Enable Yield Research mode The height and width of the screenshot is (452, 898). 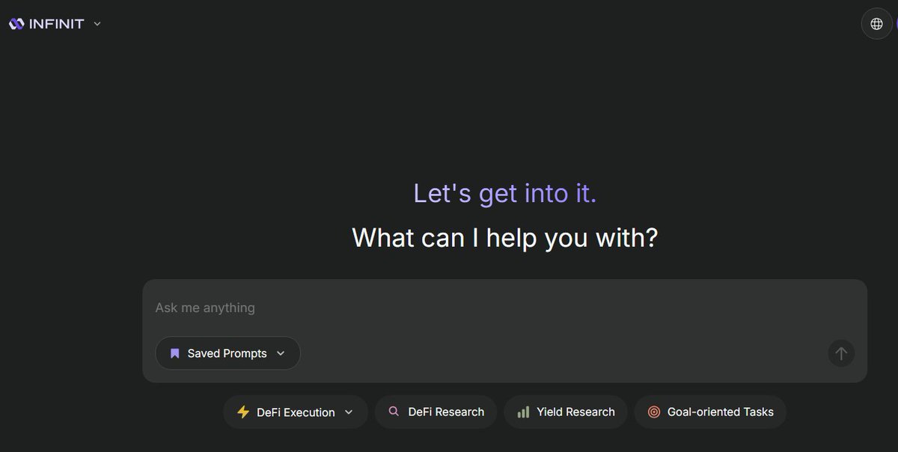pos(566,412)
